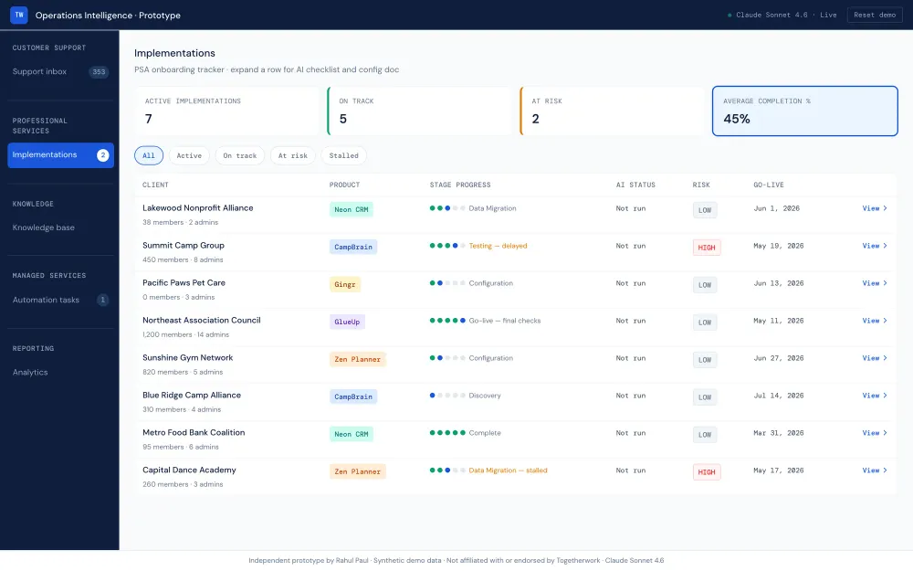Click the GO-LIVE column header

769,185
